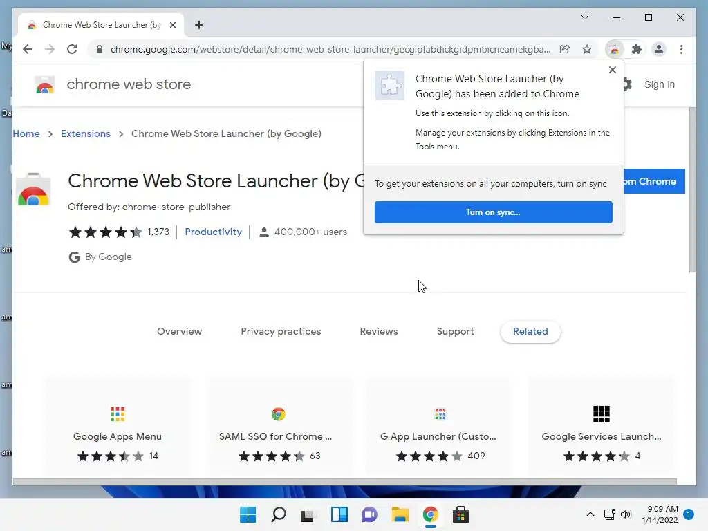Open a new tab with the plus button

pyautogui.click(x=199, y=25)
